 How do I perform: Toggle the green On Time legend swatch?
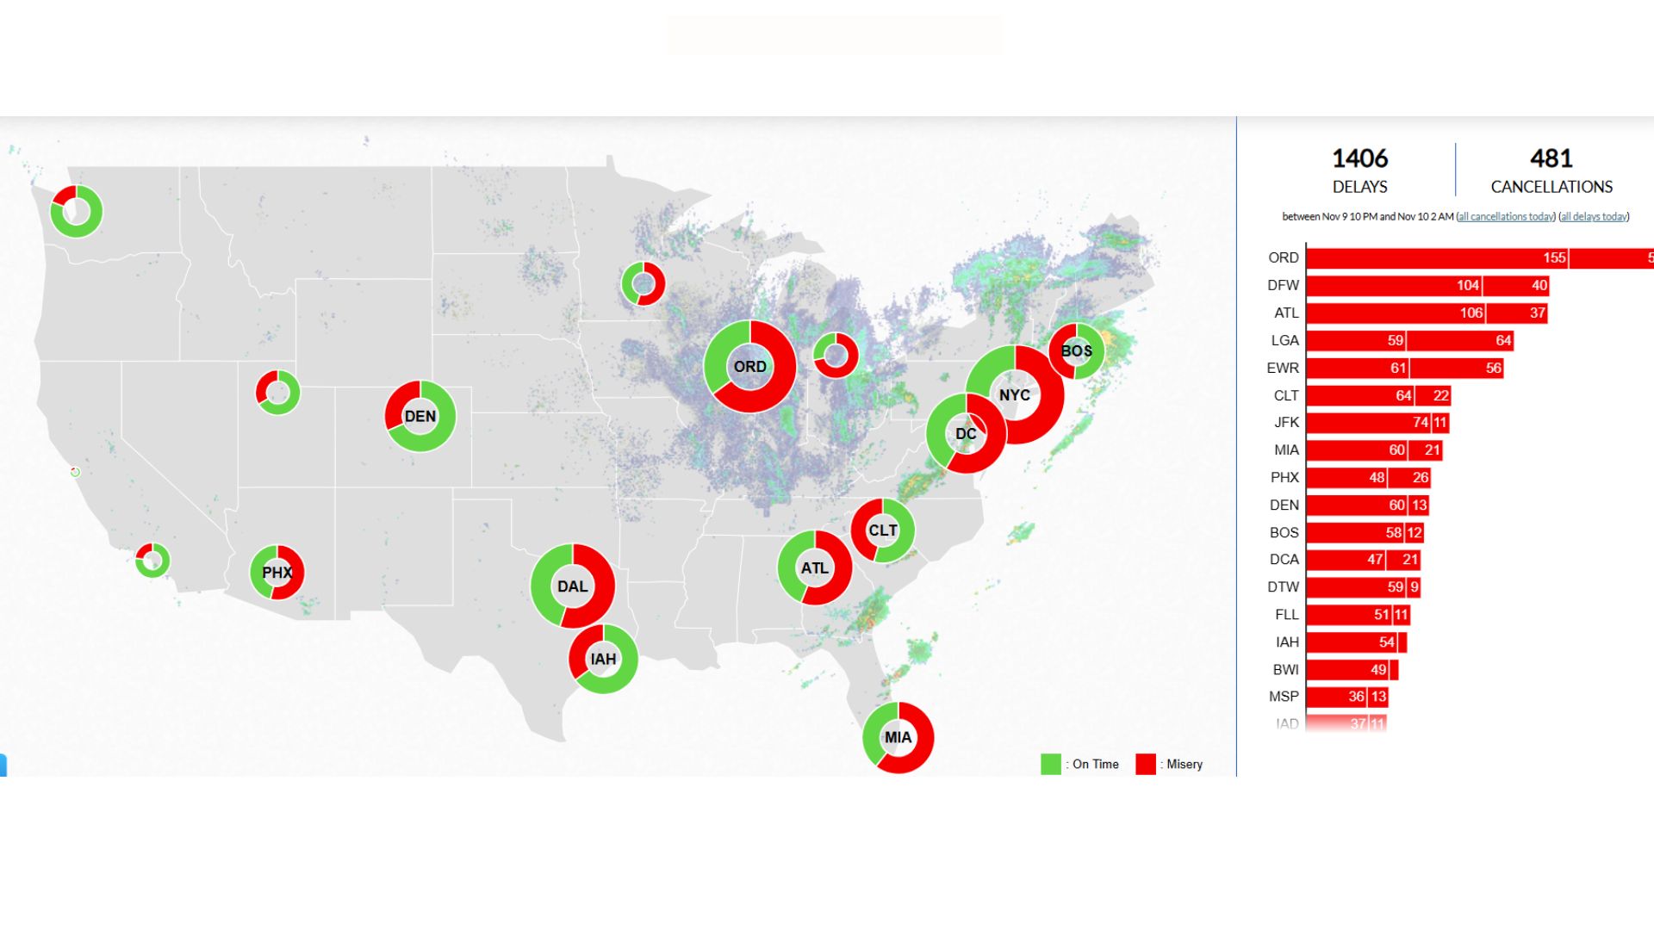(x=1050, y=763)
